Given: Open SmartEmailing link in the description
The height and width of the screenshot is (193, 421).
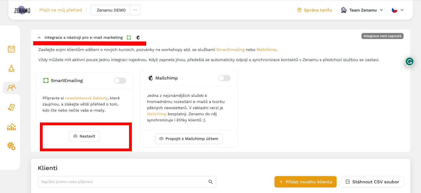Looking at the screenshot, I should [230, 50].
